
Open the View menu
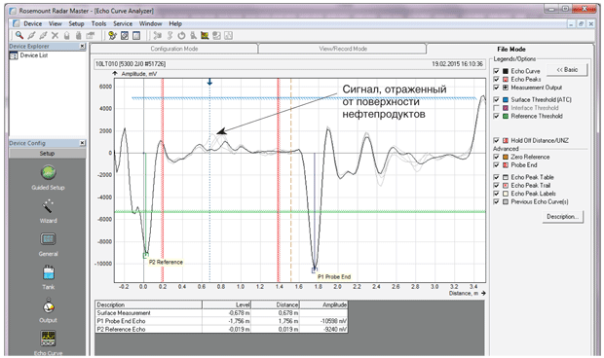click(x=56, y=24)
